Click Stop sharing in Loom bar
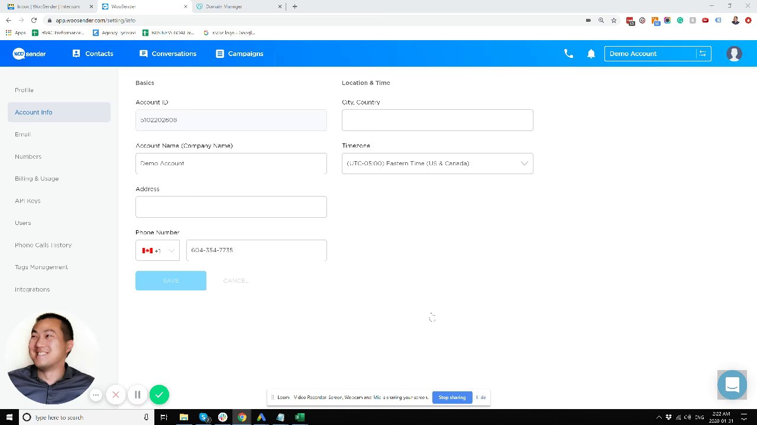 tap(452, 397)
